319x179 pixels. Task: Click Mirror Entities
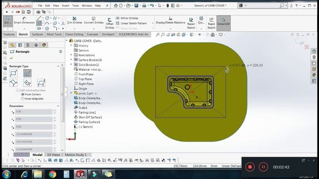pos(127,18)
